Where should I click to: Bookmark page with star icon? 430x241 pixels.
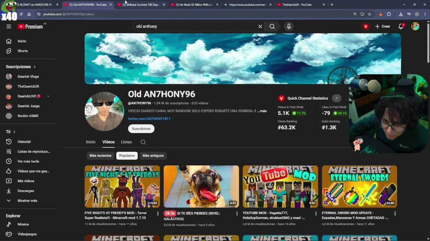pyautogui.click(x=370, y=14)
